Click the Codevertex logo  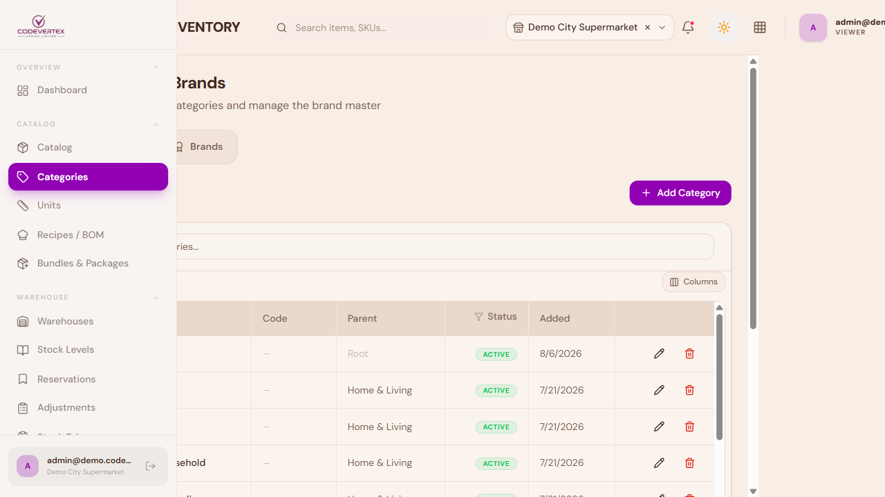tap(41, 26)
